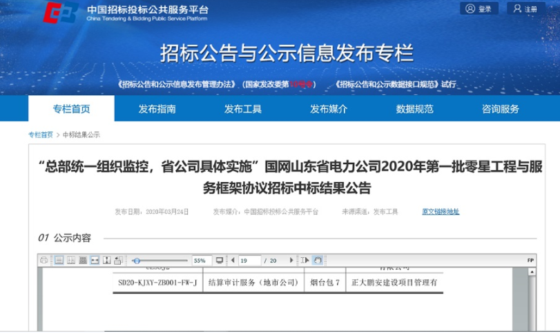The height and width of the screenshot is (333, 560).
Task: Click the 注册 register button
Action: (x=525, y=9)
